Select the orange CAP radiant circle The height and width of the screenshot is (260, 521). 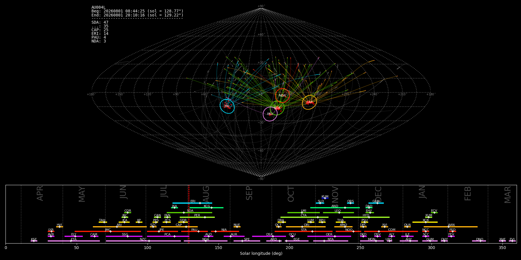(309, 102)
